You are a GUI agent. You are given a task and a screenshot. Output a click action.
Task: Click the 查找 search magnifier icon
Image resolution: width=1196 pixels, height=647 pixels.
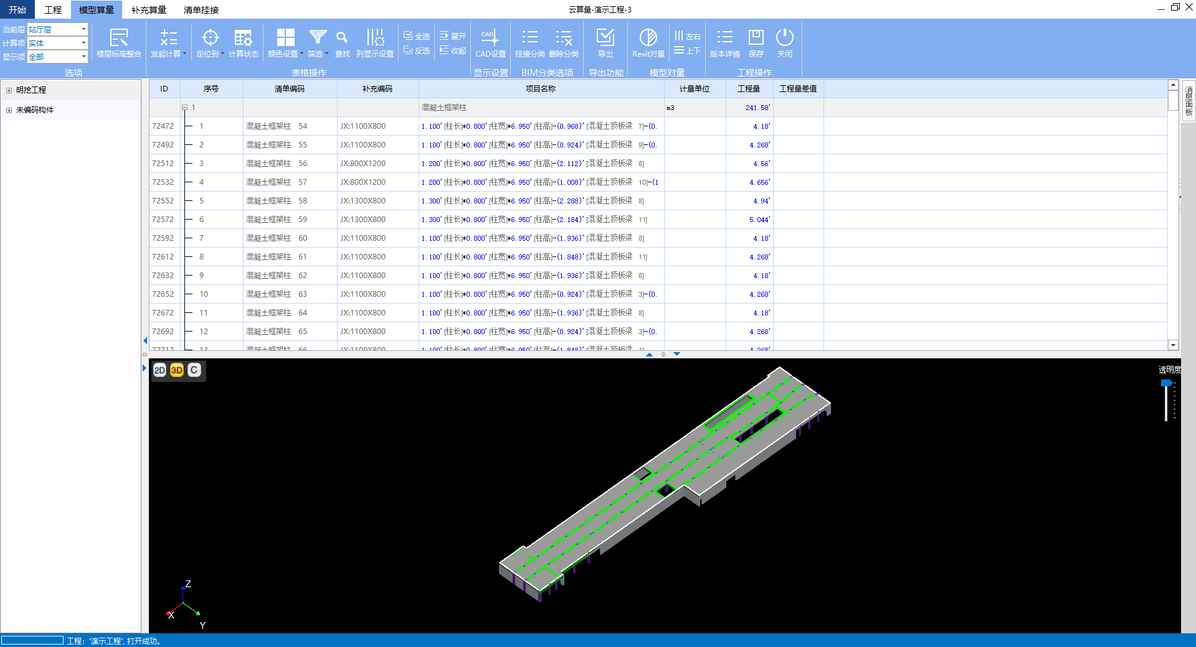(342, 39)
